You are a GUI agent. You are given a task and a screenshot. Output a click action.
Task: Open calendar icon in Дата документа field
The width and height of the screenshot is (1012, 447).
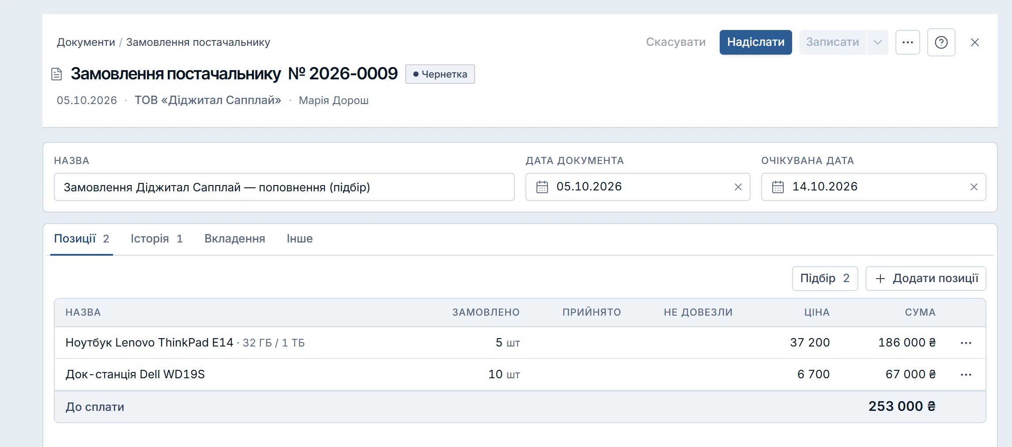tap(542, 187)
